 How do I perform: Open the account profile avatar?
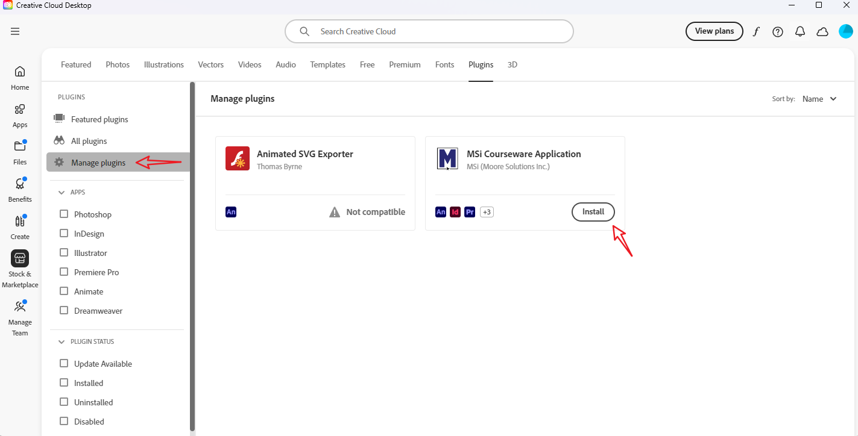pos(845,31)
